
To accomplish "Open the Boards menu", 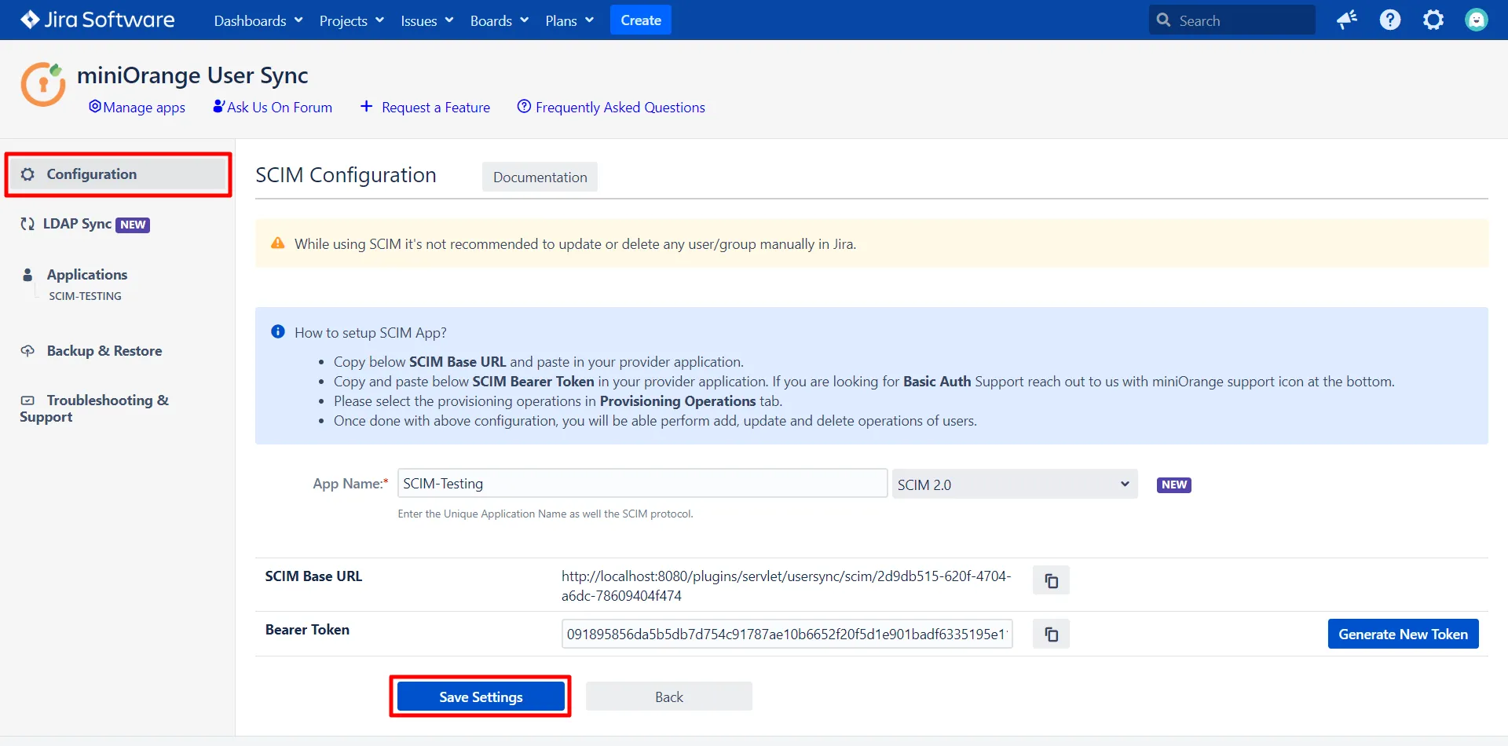I will [x=499, y=20].
